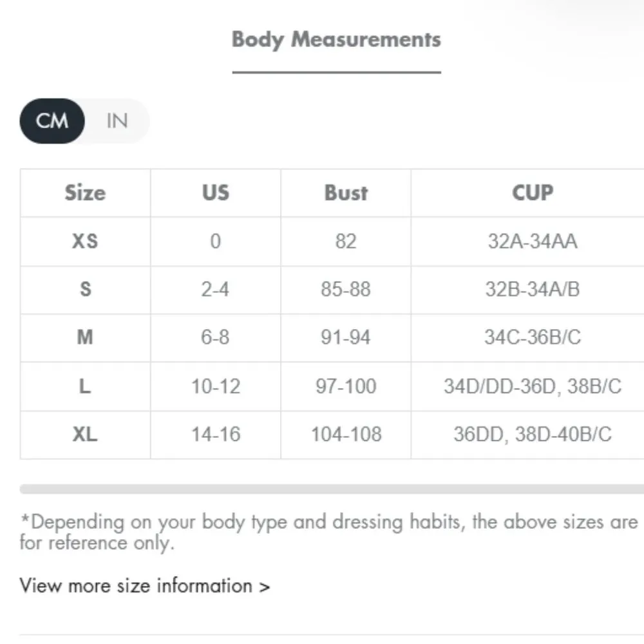Click the horizontal scrollbar under the size table
Image resolution: width=644 pixels, height=644 pixels.
pos(332,489)
